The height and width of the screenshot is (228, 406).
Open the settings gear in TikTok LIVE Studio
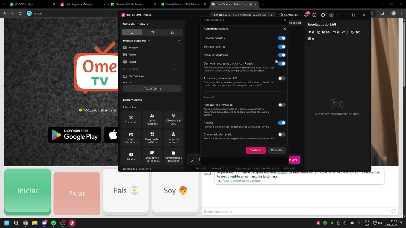(x=323, y=15)
